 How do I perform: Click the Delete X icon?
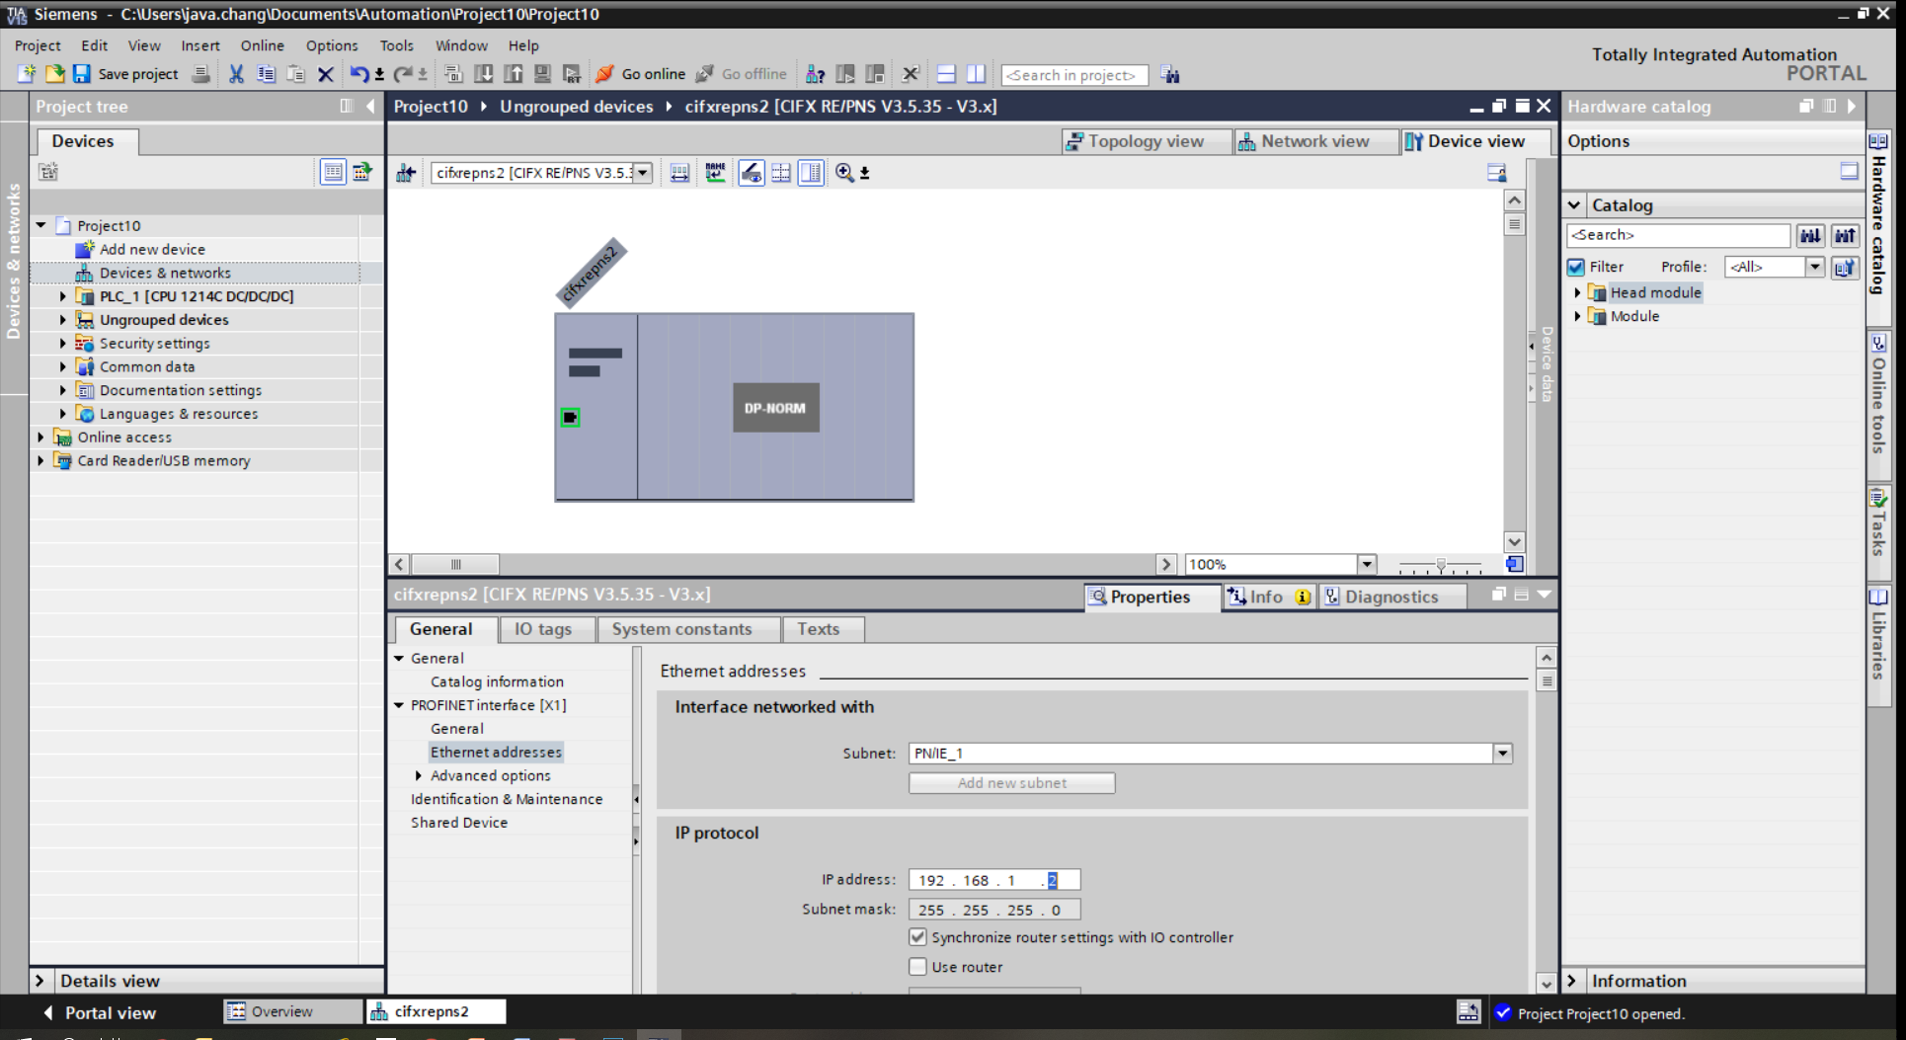point(325,74)
